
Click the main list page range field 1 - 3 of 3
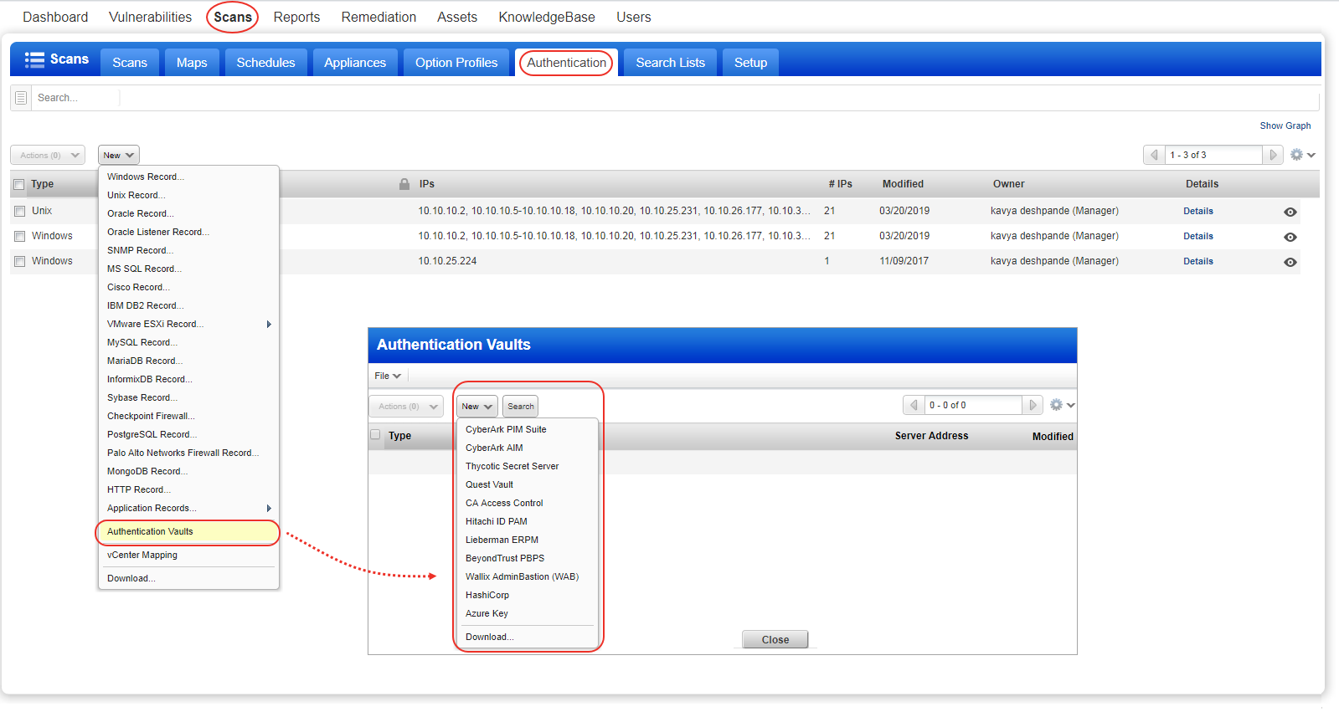tap(1213, 155)
